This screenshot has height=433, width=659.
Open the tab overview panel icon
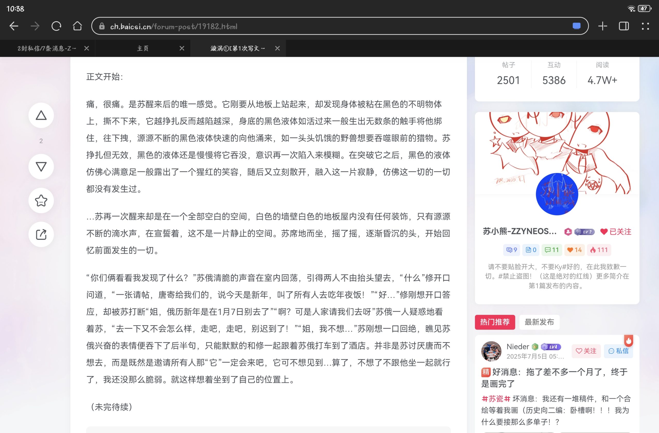click(624, 26)
